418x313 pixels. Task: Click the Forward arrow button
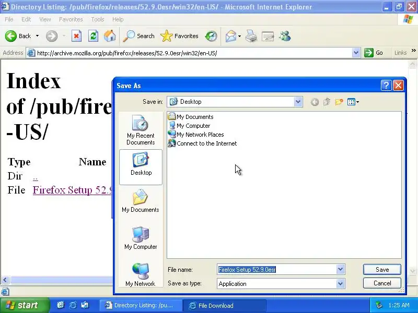click(52, 36)
